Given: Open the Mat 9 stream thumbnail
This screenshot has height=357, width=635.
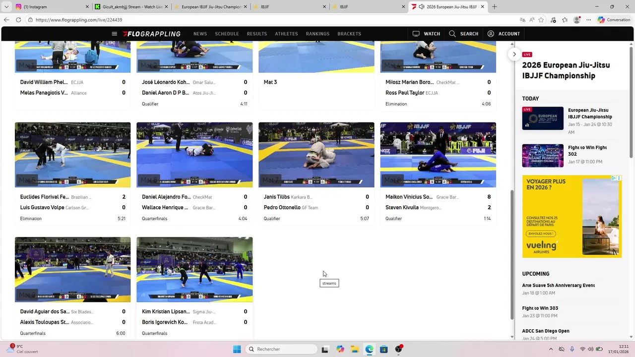Looking at the screenshot, I should (x=73, y=269).
